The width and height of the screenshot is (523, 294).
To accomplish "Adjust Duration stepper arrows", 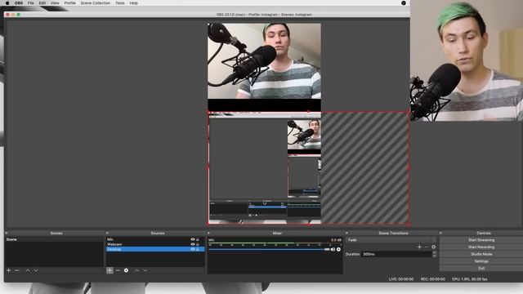I will pos(434,254).
